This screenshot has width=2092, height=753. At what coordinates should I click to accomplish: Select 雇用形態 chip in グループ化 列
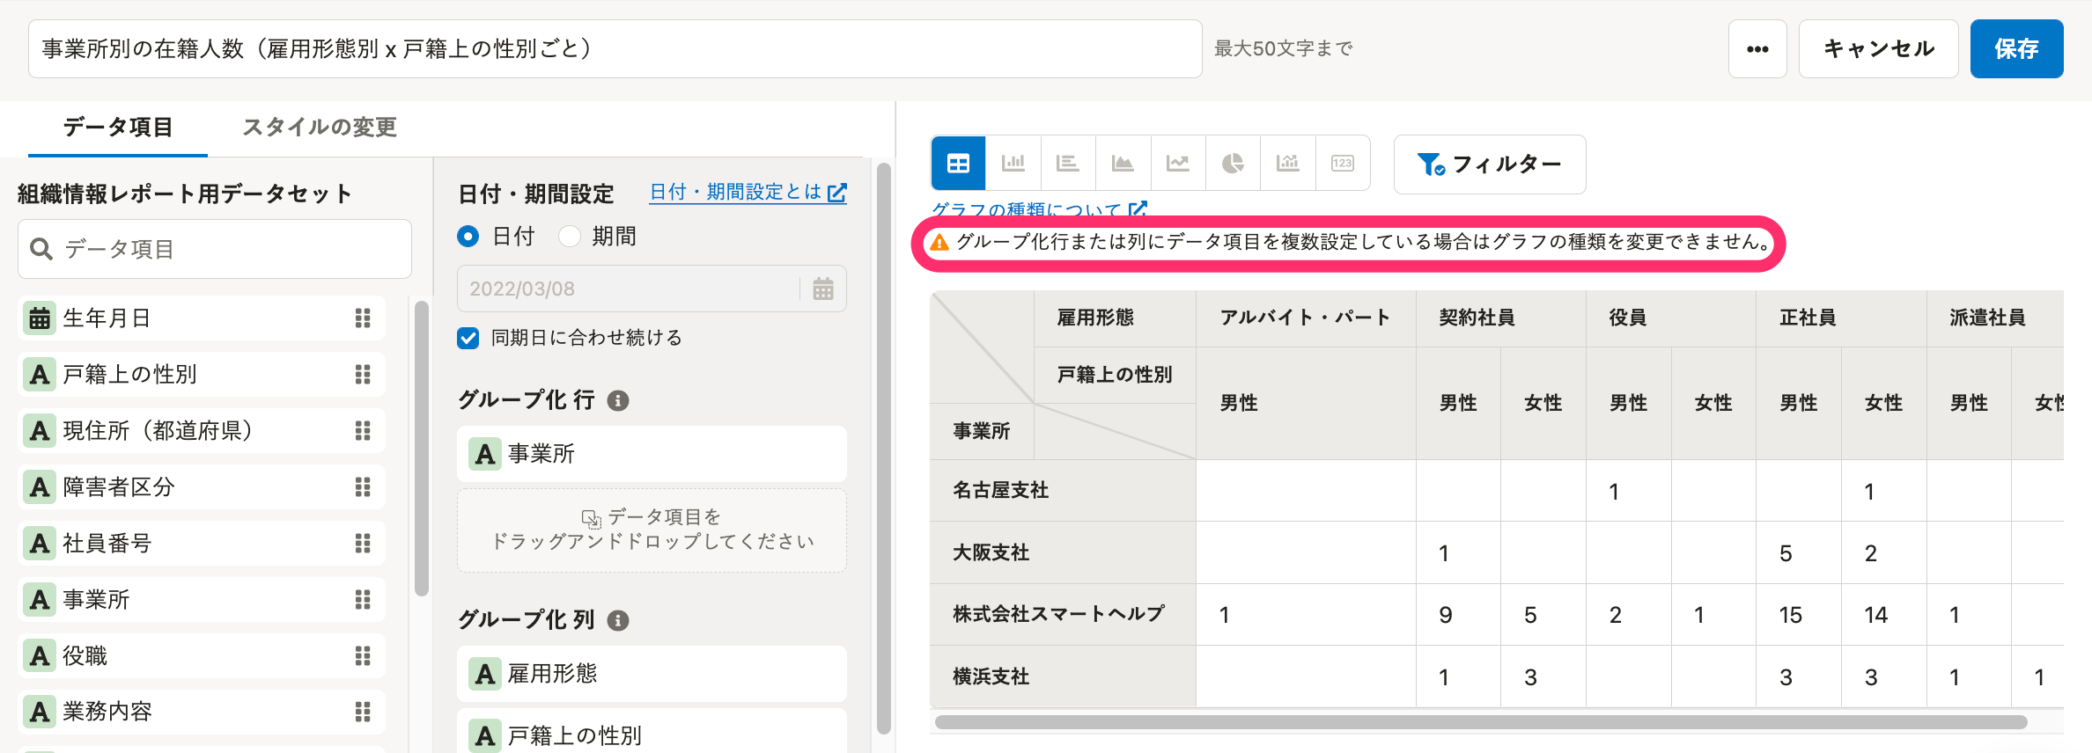coord(652,674)
